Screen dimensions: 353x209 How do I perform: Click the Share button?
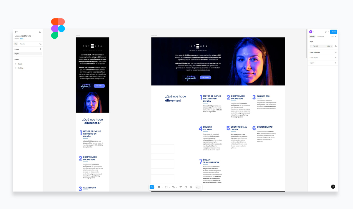(x=334, y=32)
